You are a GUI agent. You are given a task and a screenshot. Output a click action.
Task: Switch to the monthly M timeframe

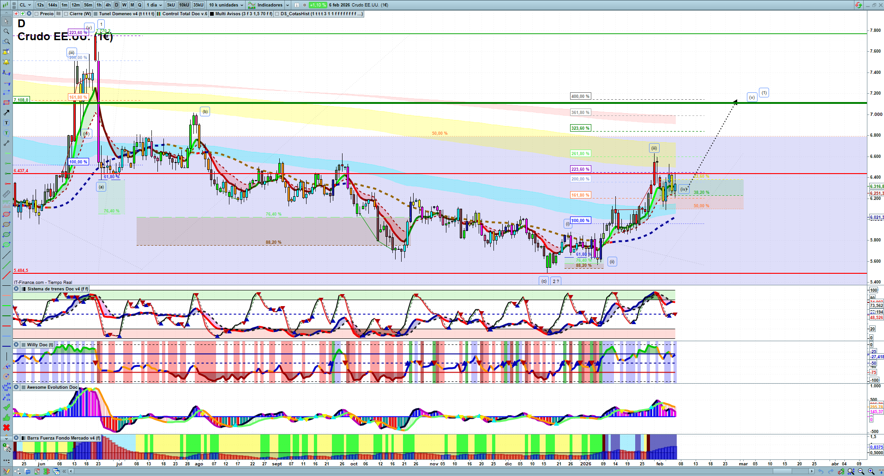pyautogui.click(x=132, y=5)
